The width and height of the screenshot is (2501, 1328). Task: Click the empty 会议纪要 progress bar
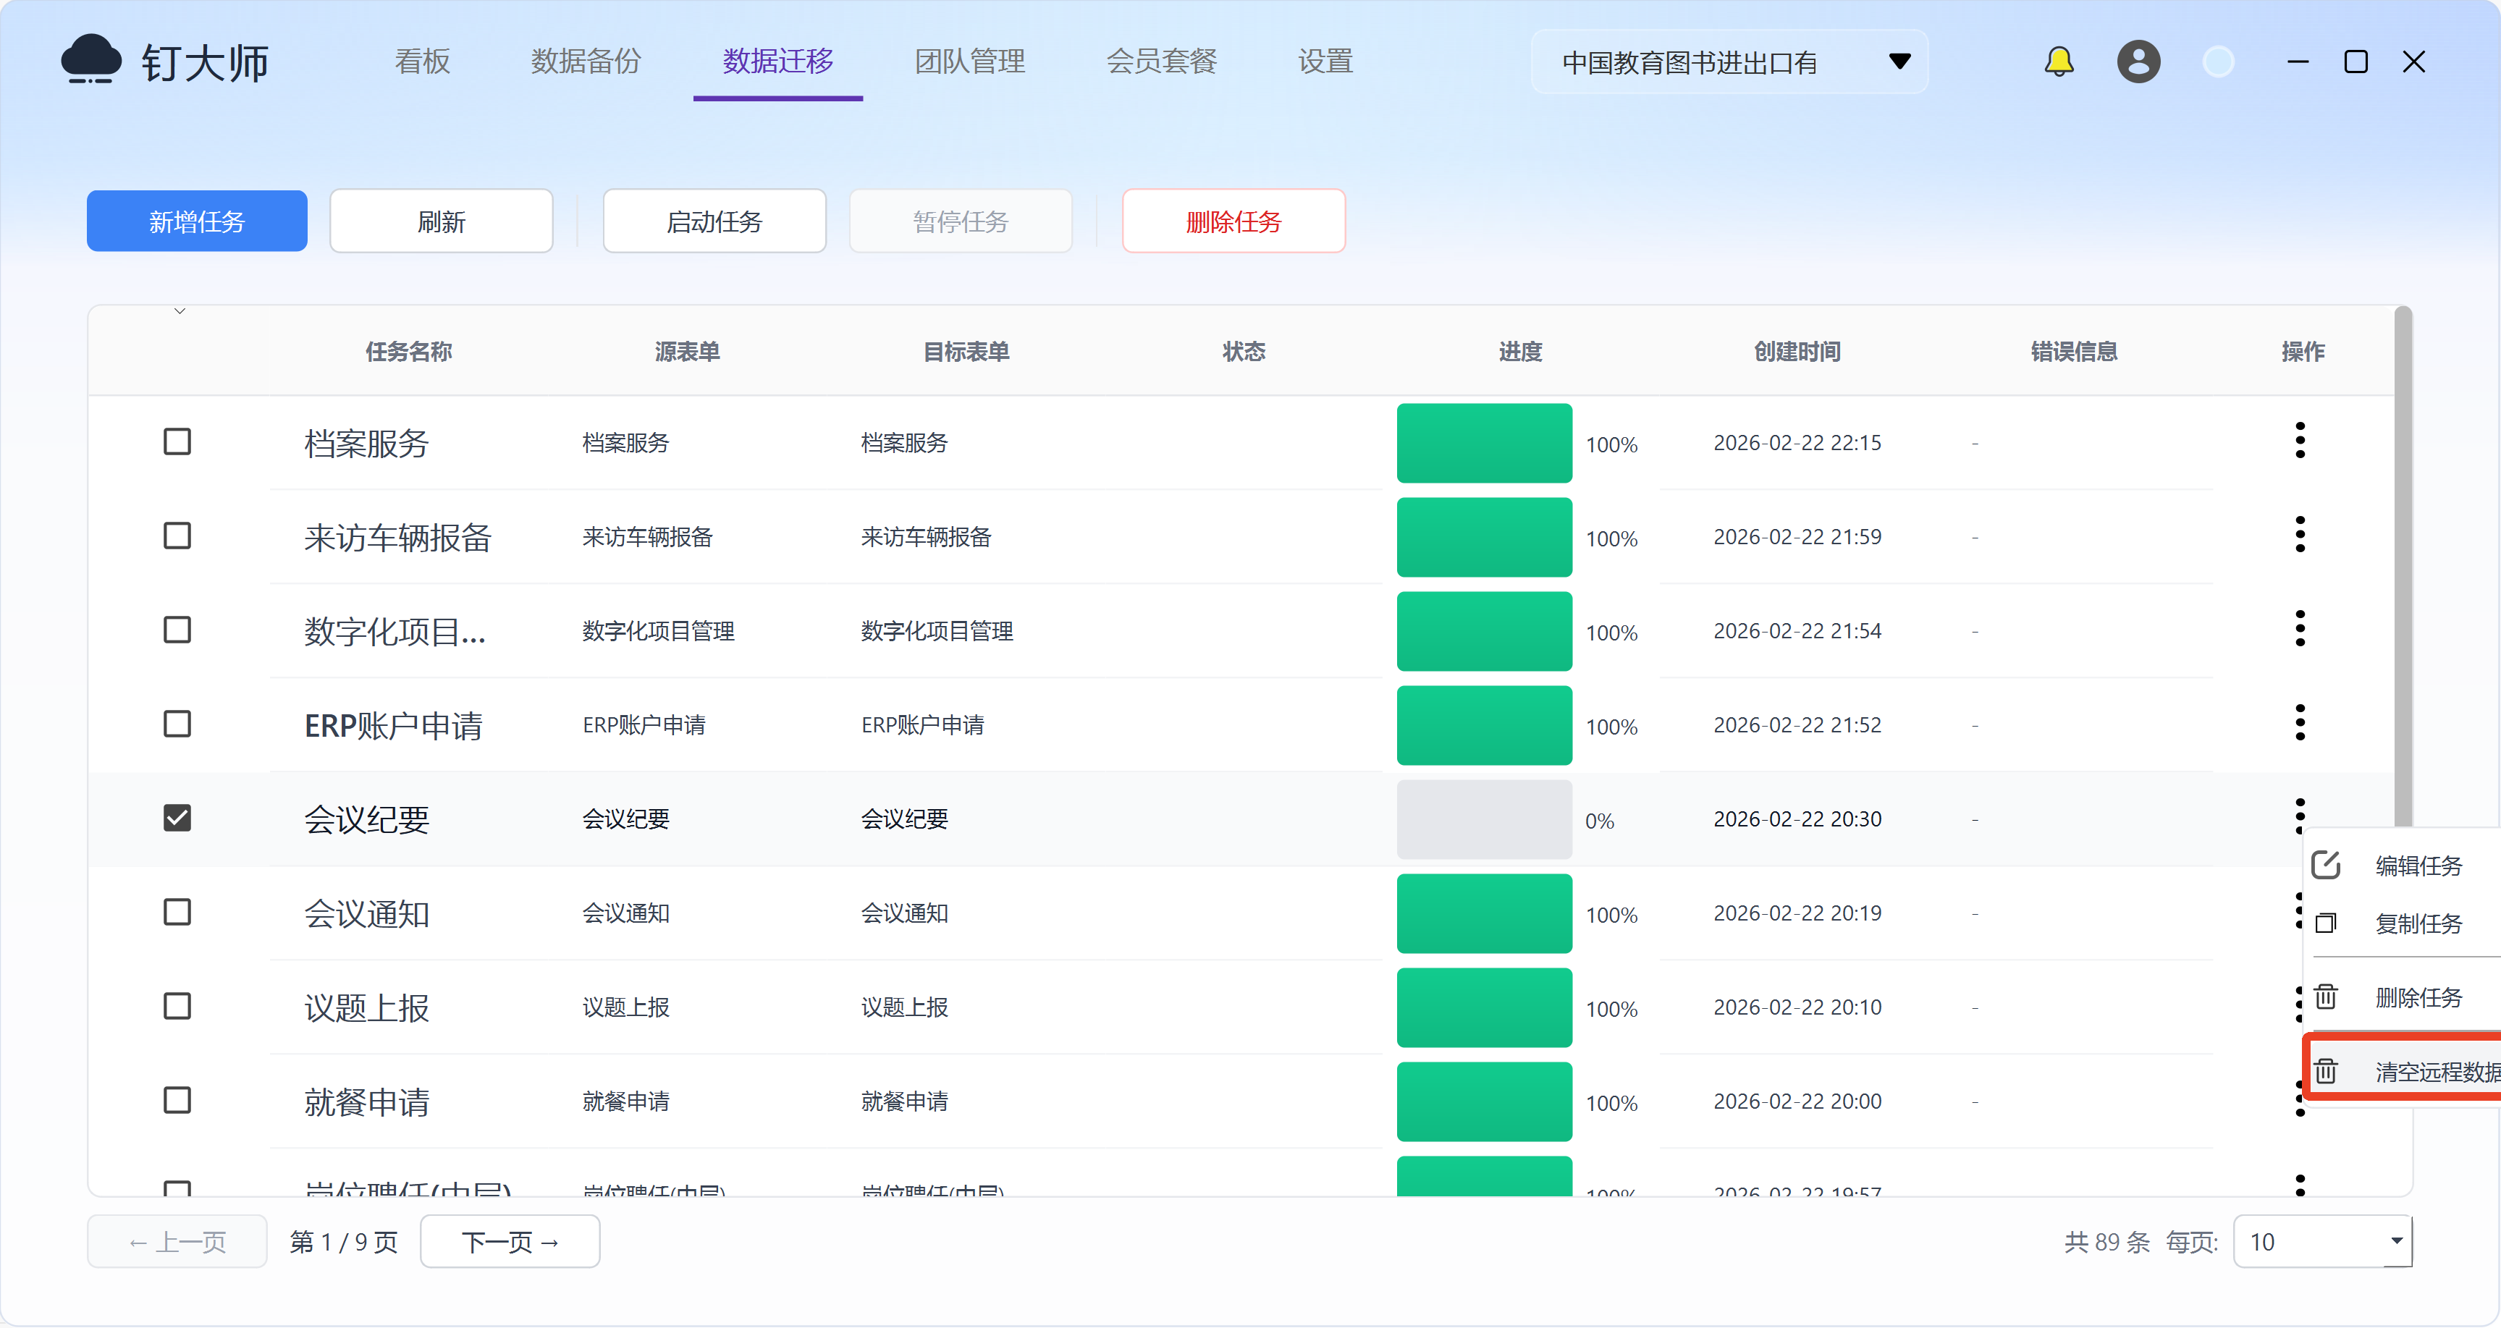click(1485, 819)
